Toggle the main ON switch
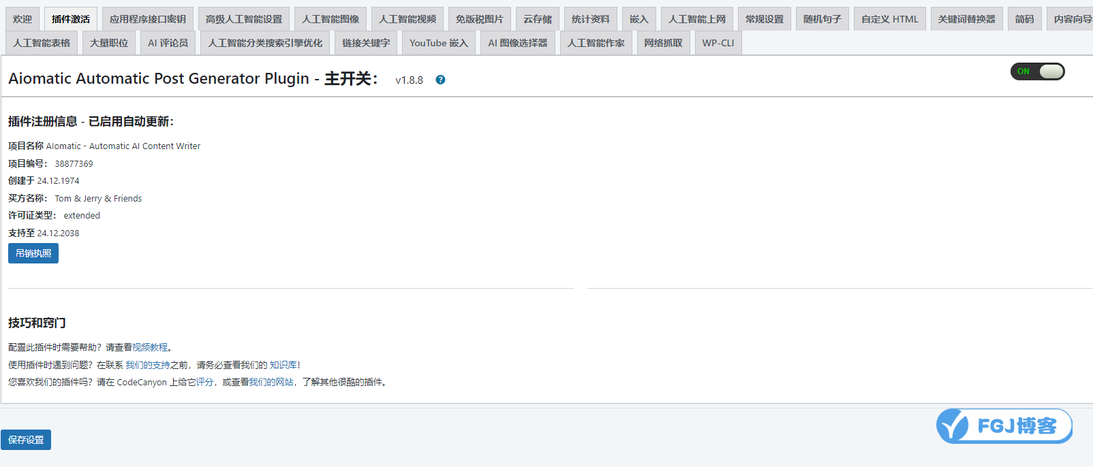1093x467 pixels. tap(1037, 71)
